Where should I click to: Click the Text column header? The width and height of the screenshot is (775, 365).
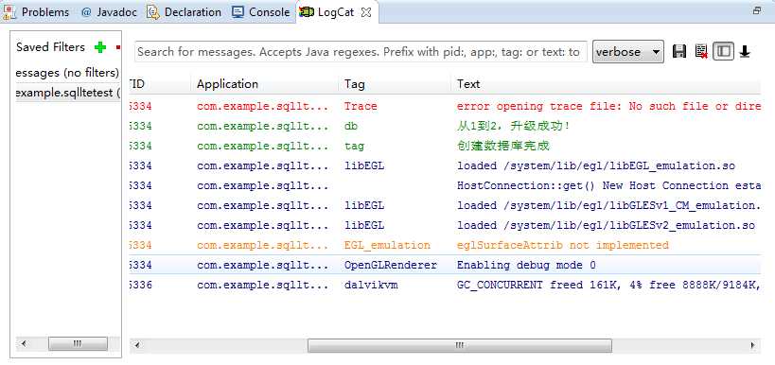coord(606,84)
